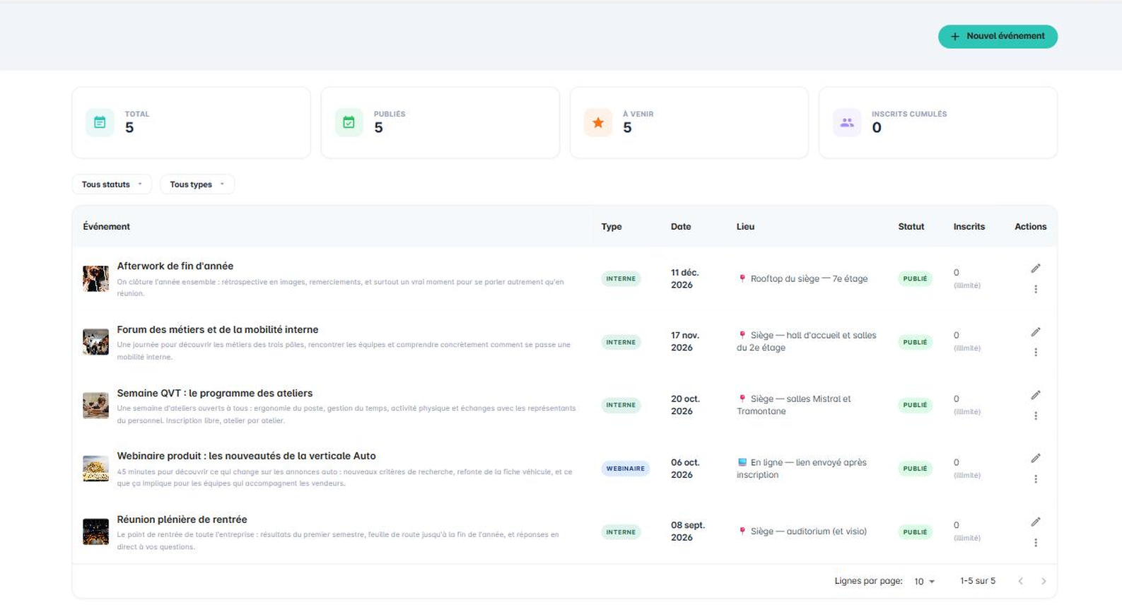This screenshot has height=605, width=1122.
Task: Click the Afterwork event thumbnail
Action: tap(95, 278)
